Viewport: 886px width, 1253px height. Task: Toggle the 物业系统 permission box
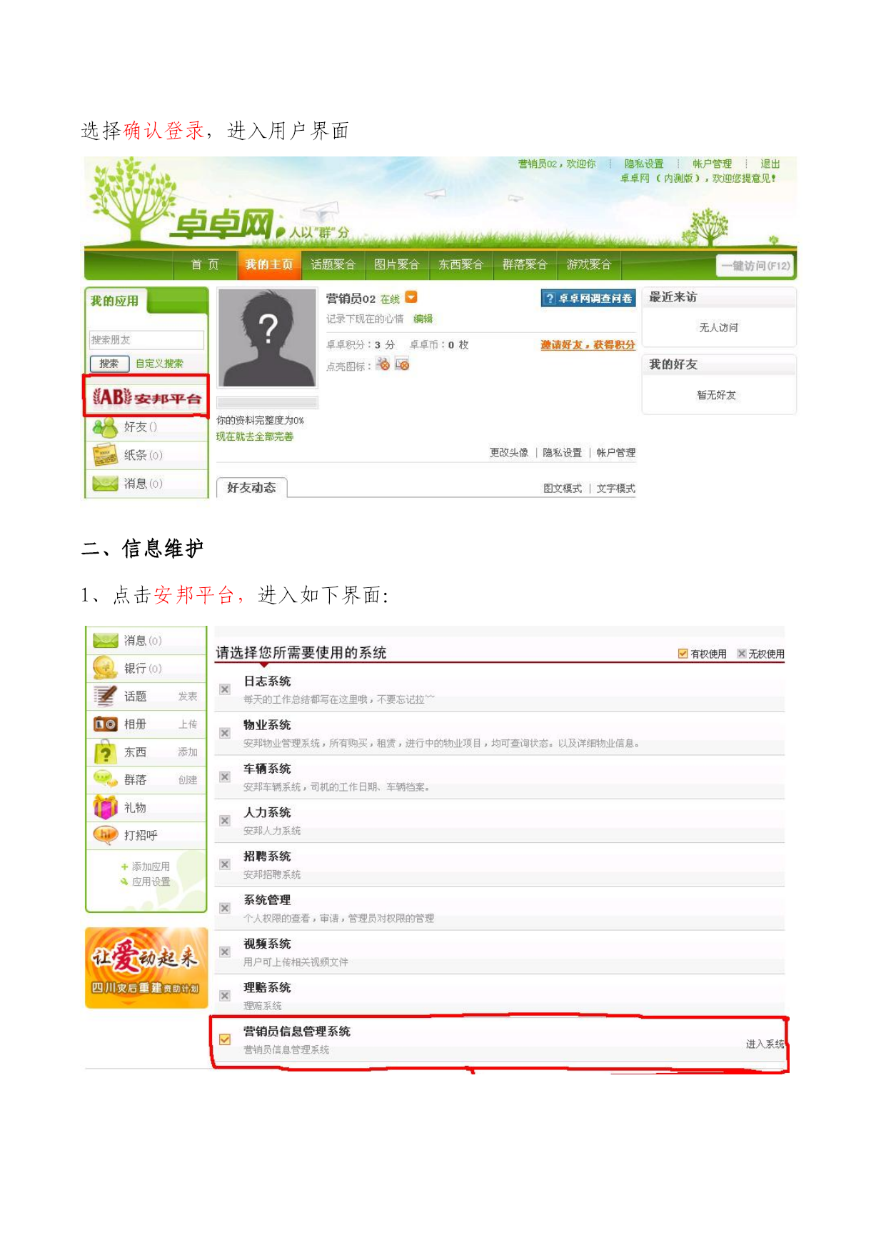point(225,733)
